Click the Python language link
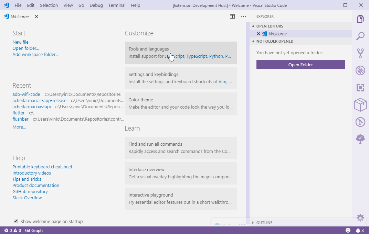 [x=216, y=56]
